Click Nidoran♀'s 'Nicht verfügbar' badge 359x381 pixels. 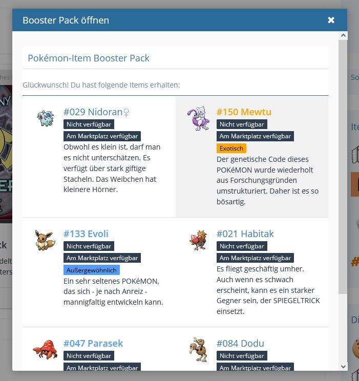(x=89, y=124)
